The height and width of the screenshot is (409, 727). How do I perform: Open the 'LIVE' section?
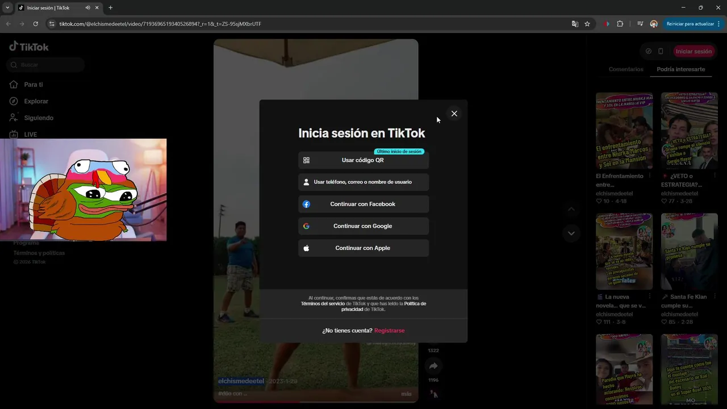[x=30, y=135]
